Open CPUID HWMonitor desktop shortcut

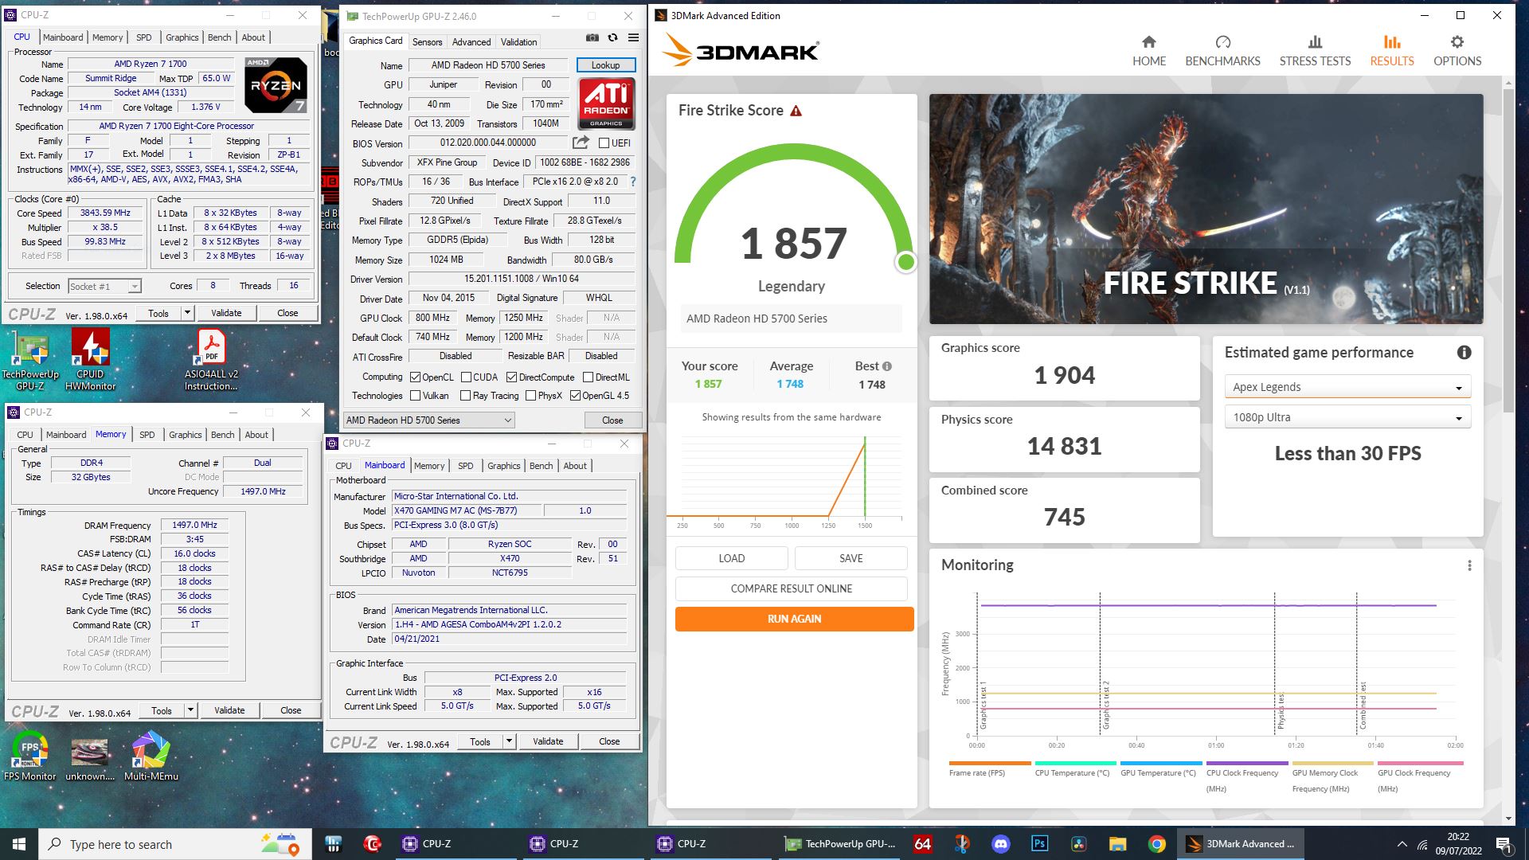(91, 360)
